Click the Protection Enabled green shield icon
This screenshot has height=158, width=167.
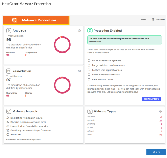(90, 31)
